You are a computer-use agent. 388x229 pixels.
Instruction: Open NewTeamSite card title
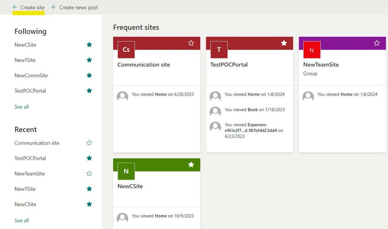coord(321,65)
